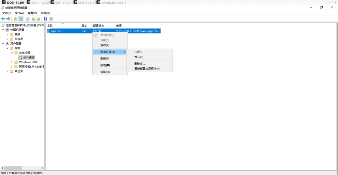Open help with the blue question mark icon
This screenshot has height=175, width=338.
pos(45,19)
